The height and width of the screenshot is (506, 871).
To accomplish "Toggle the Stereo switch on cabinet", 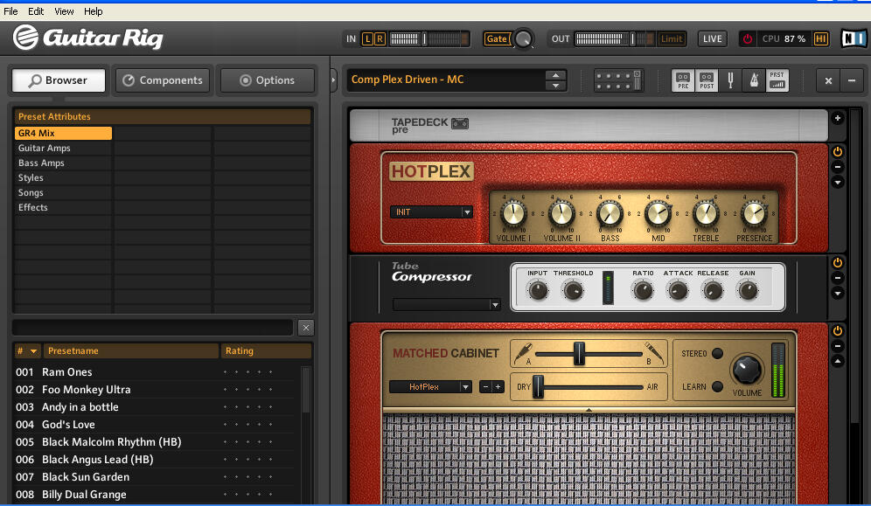I will coord(717,353).
